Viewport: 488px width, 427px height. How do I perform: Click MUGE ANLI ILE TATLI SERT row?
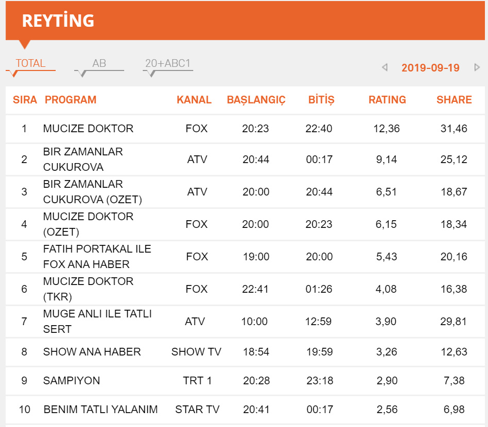tap(97, 322)
